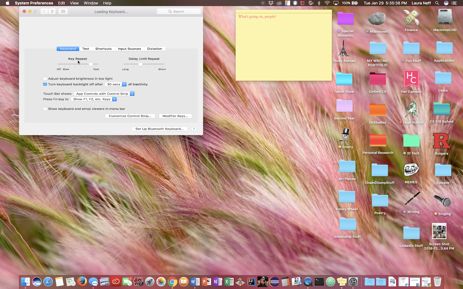463x289 pixels.
Task: Click the Bluetooth status icon
Action: coord(319,3)
